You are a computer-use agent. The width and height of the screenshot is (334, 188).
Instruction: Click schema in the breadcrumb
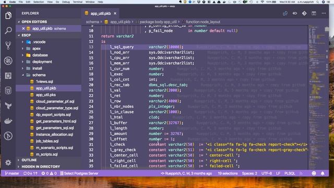92,22
